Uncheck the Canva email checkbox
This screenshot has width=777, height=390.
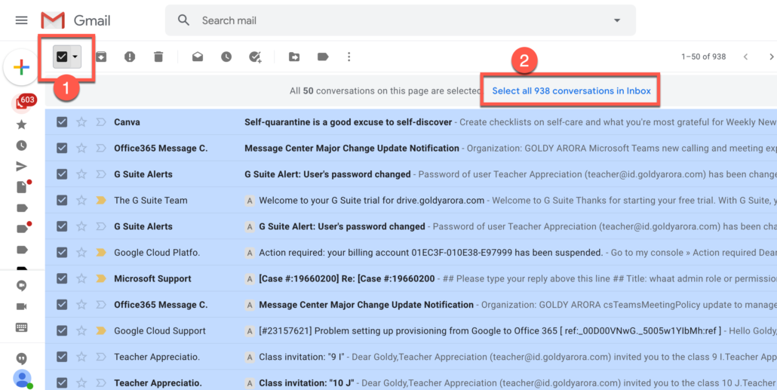[62, 122]
